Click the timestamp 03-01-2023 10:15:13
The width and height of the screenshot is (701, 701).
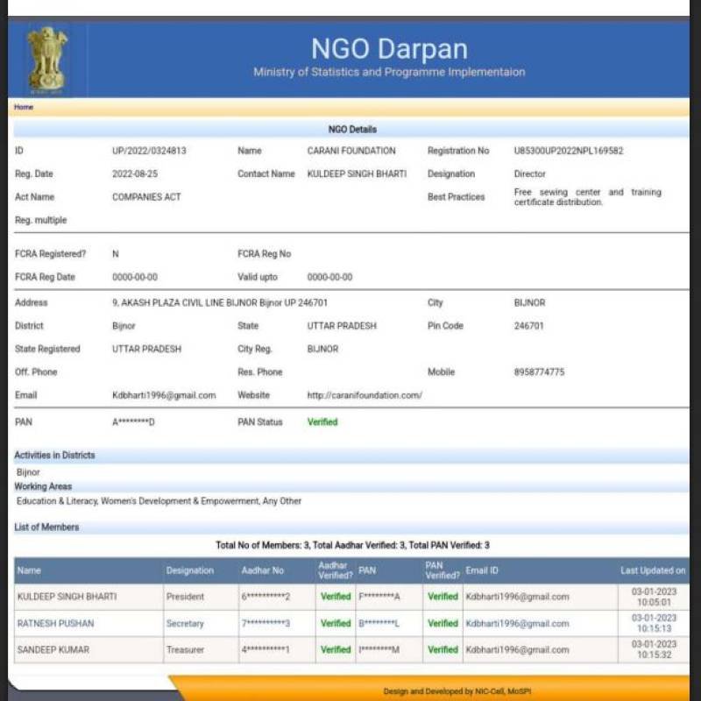pyautogui.click(x=654, y=623)
